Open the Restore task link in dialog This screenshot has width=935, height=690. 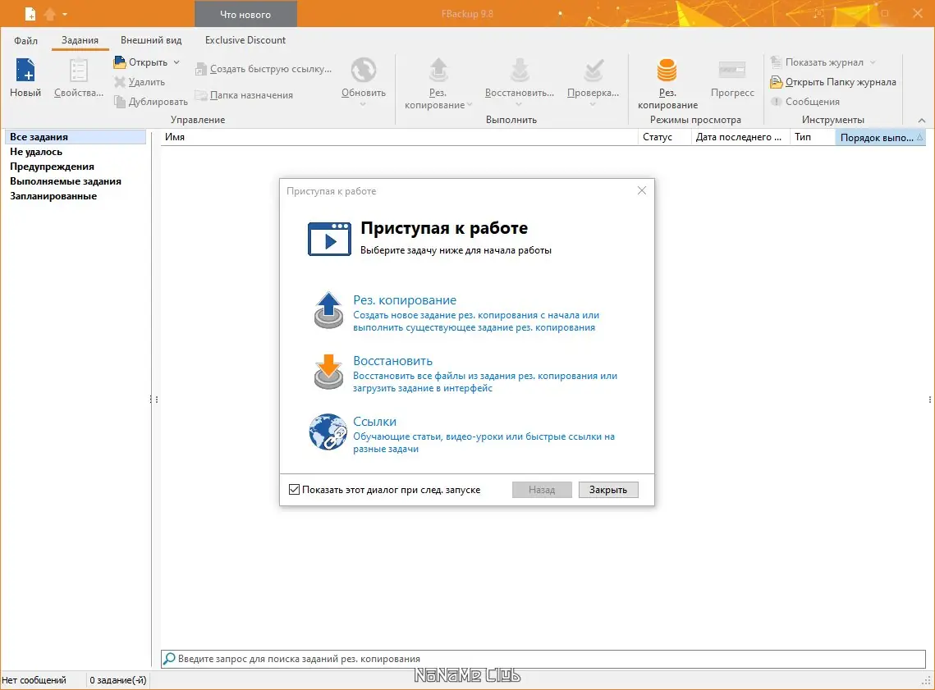(x=392, y=361)
